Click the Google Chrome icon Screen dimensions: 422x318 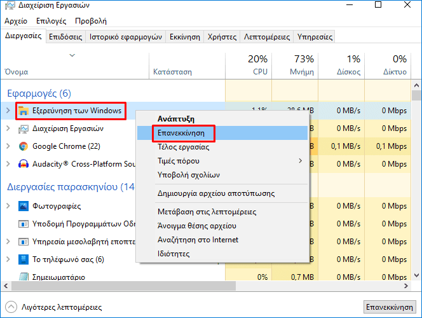24,146
